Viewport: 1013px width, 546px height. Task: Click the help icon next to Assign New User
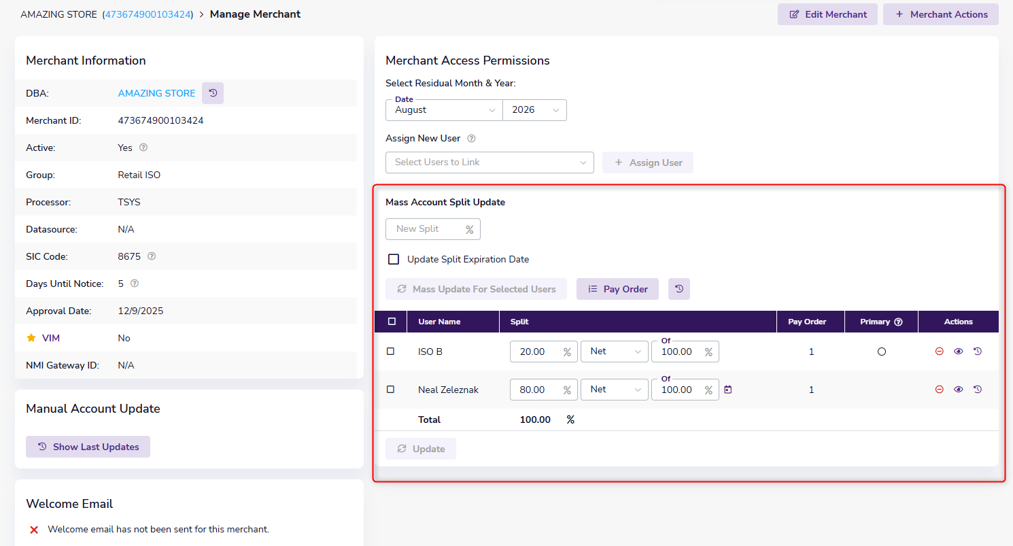click(471, 138)
